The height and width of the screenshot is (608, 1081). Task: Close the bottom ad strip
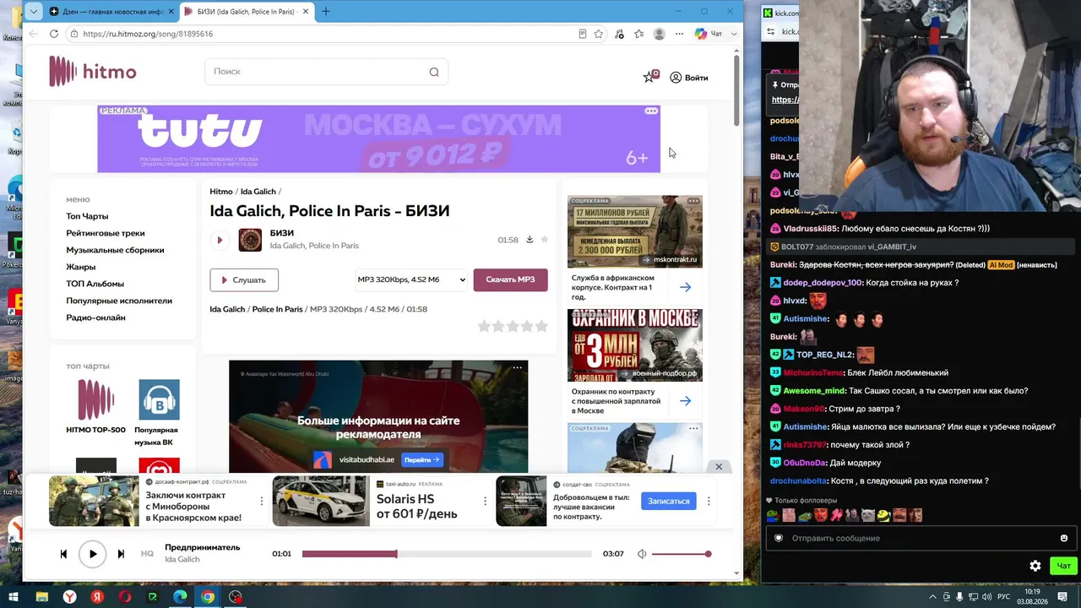pos(719,467)
